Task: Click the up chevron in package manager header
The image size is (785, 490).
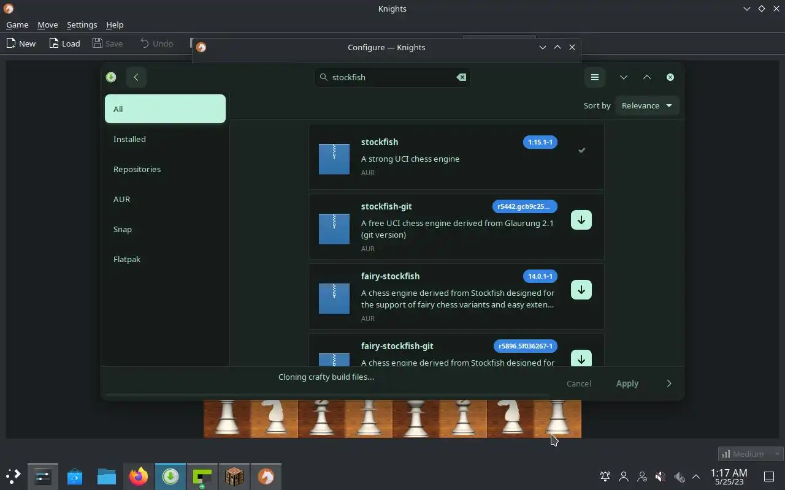Action: (x=647, y=77)
